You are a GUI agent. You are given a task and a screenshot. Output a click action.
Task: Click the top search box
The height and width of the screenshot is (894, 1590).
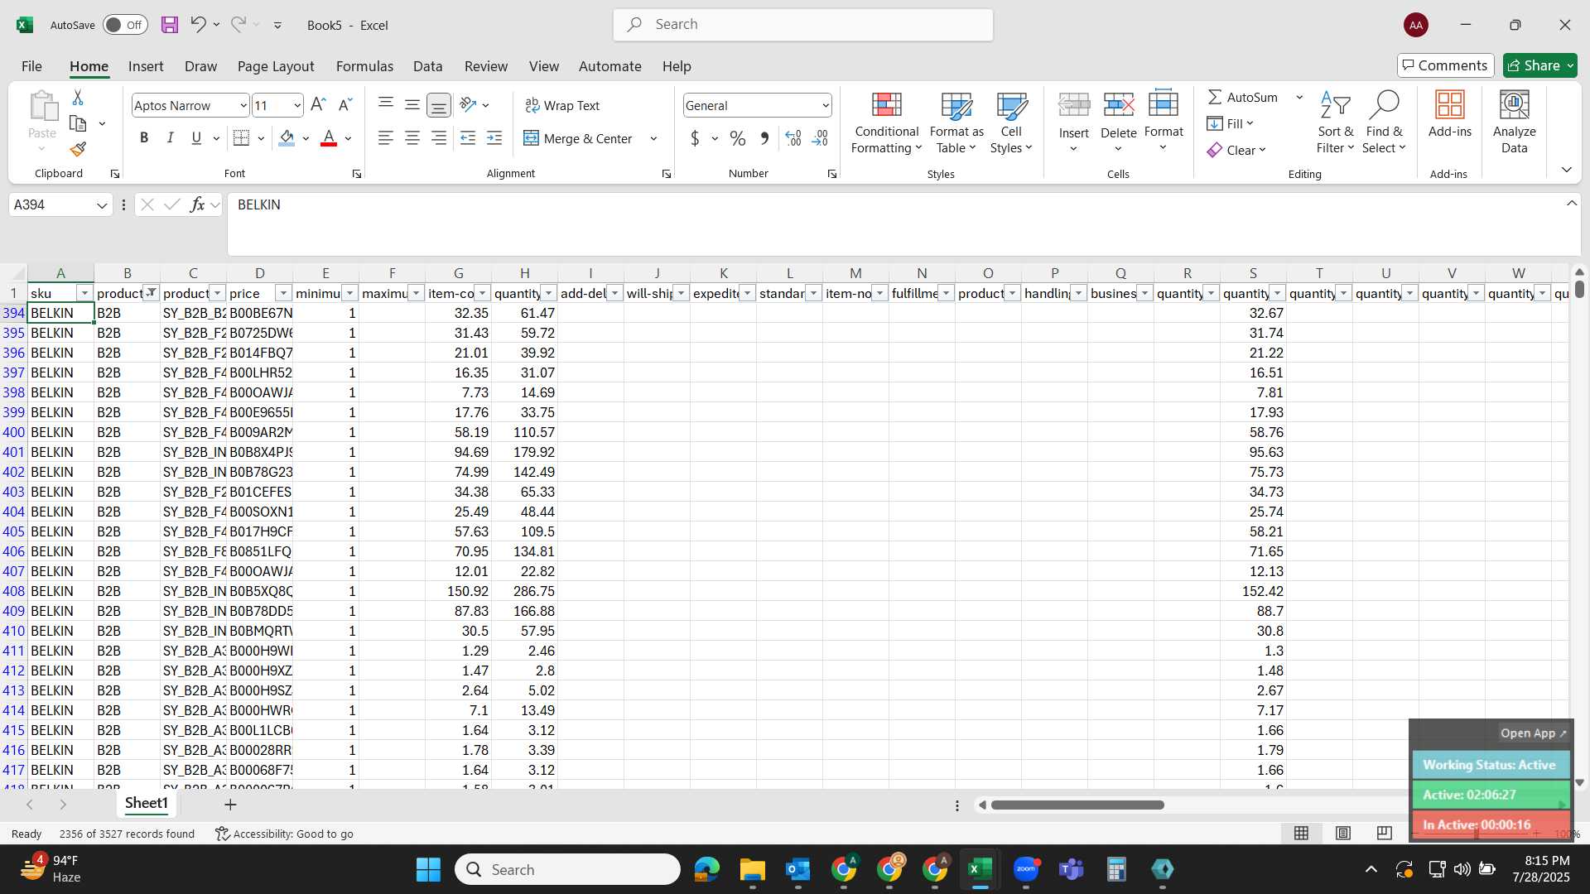click(803, 25)
